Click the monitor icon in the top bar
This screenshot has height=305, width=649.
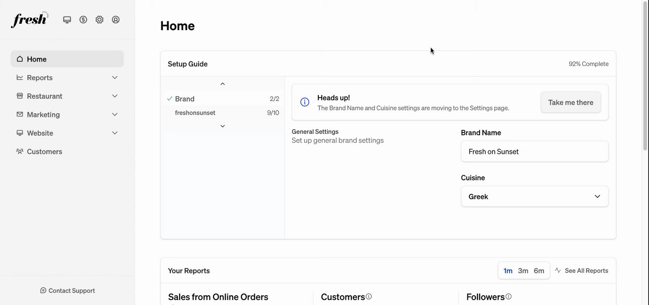[x=67, y=19]
